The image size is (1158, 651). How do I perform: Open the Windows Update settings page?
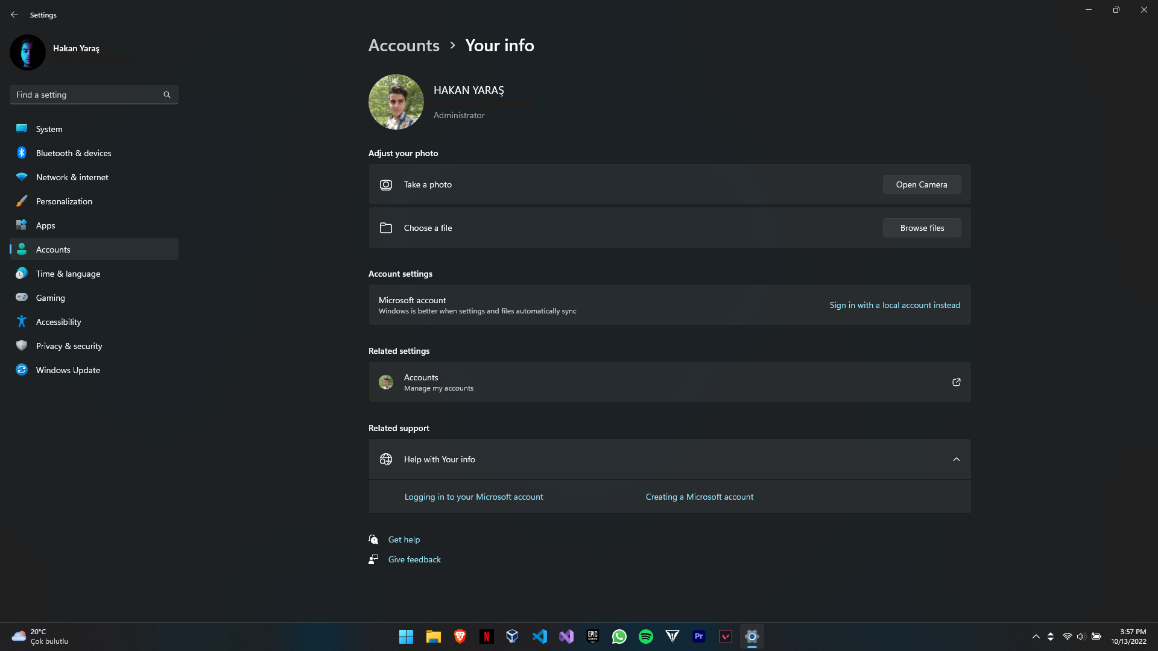point(68,370)
